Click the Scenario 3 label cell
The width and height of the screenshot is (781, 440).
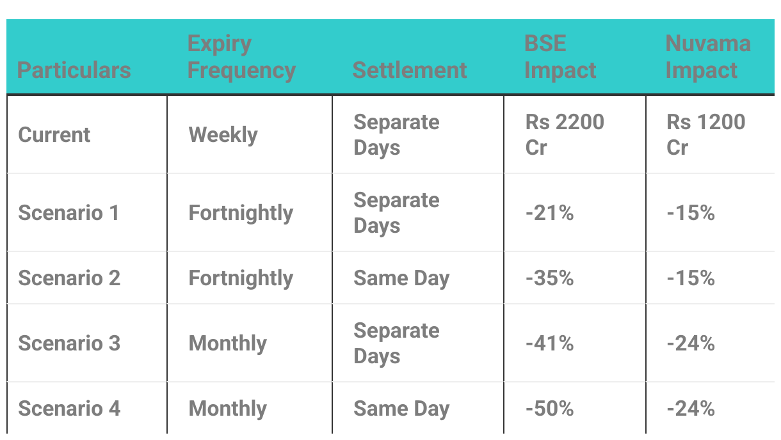click(69, 343)
